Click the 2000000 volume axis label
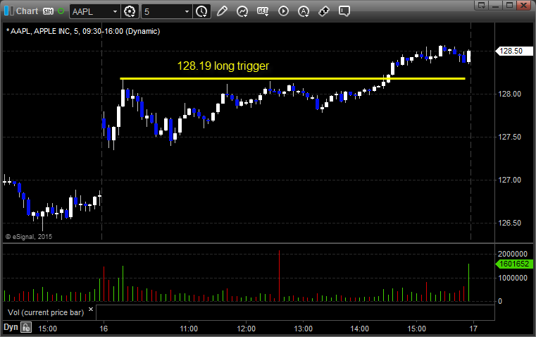The height and width of the screenshot is (337, 536). [x=513, y=254]
